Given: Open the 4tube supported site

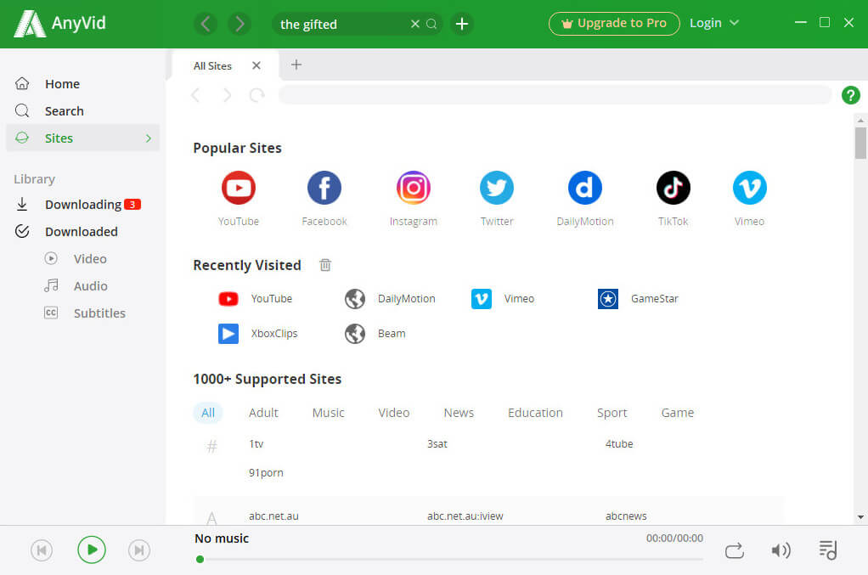Looking at the screenshot, I should [x=619, y=444].
